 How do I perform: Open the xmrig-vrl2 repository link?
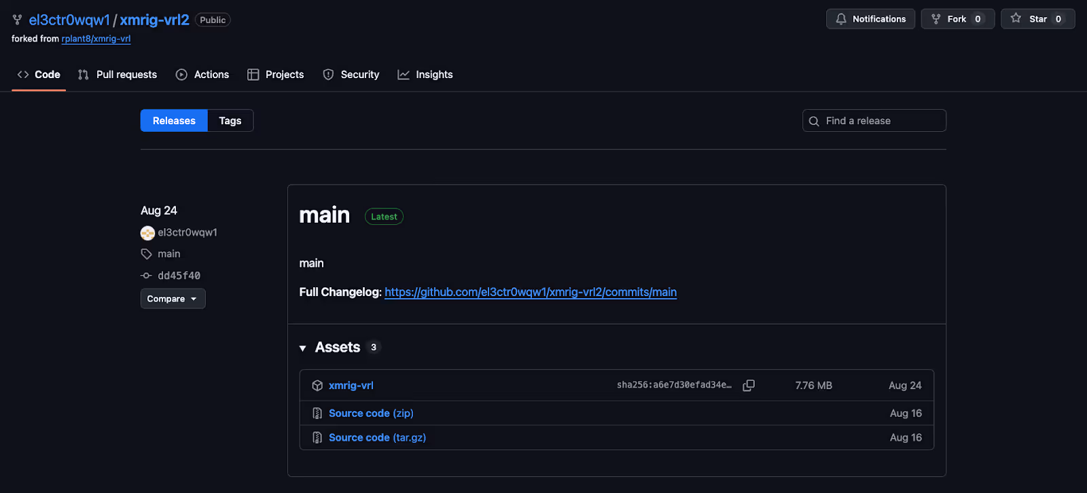pyautogui.click(x=154, y=20)
